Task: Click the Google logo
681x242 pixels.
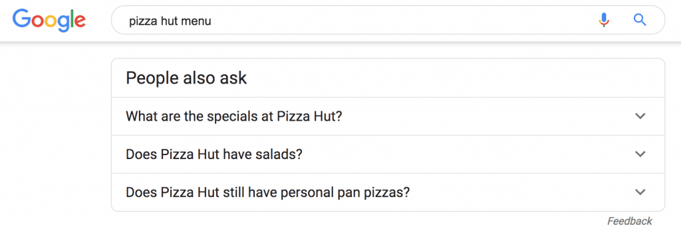Action: click(49, 20)
